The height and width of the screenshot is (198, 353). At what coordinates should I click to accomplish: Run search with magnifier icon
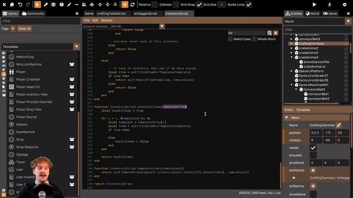click(x=270, y=33)
